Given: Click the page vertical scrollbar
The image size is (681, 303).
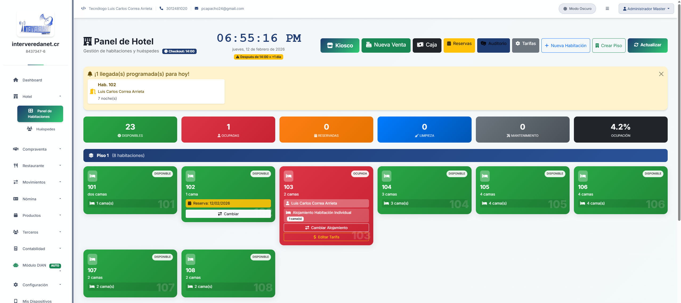Looking at the screenshot, I should (x=679, y=112).
